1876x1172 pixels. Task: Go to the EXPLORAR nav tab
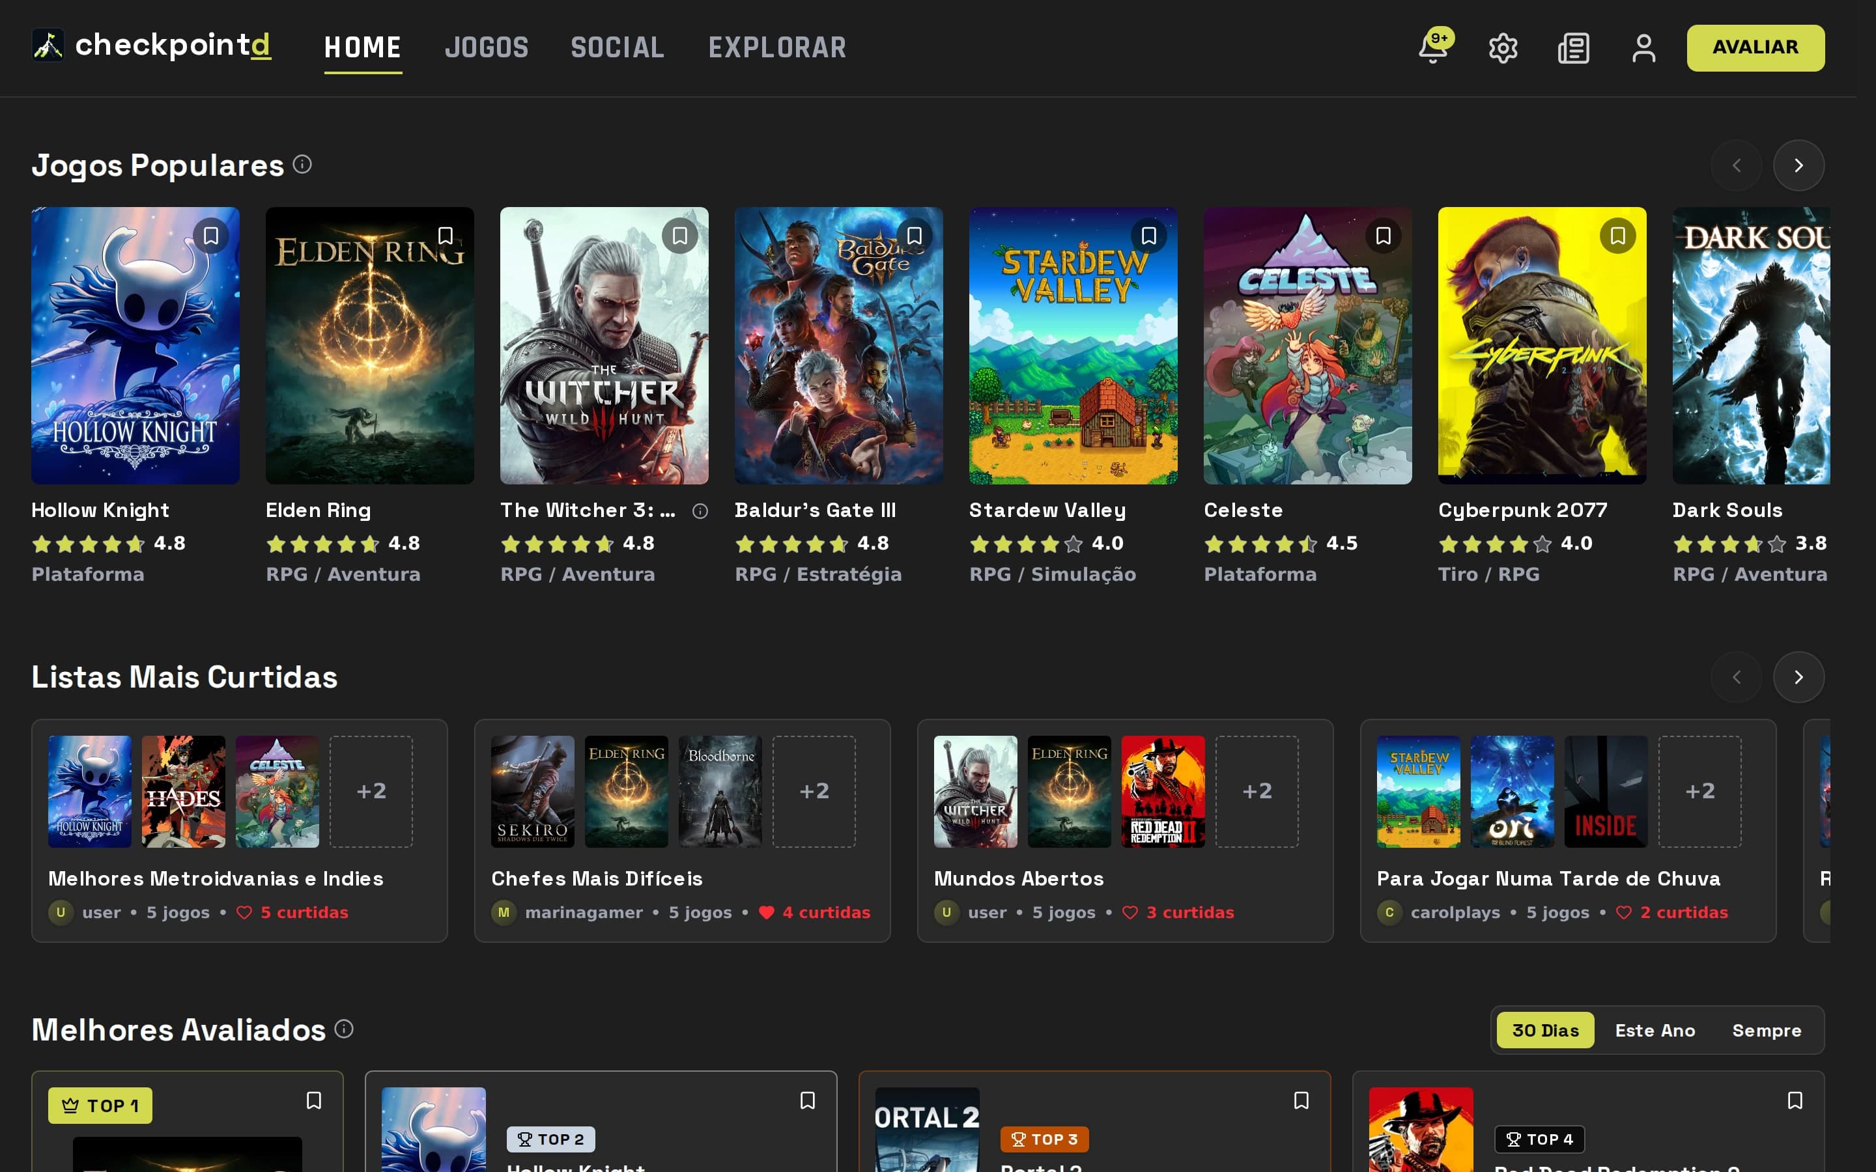[778, 48]
